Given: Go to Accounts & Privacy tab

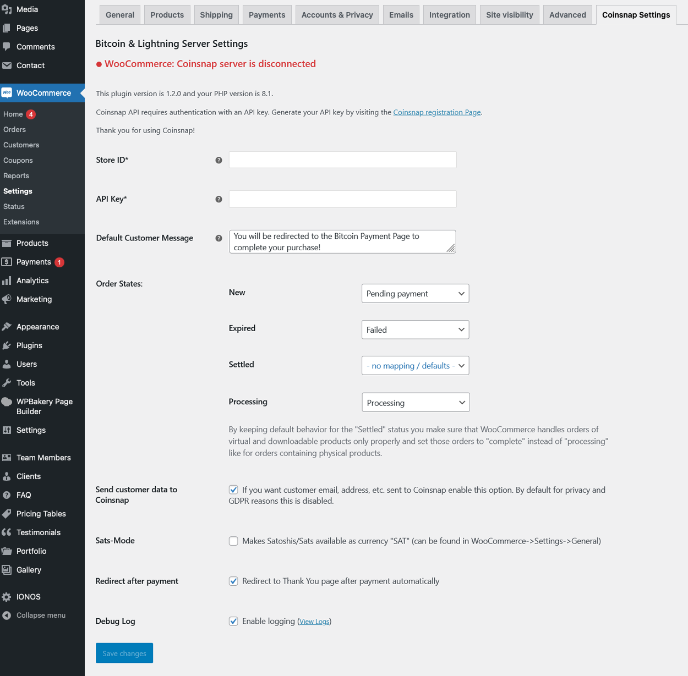Looking at the screenshot, I should click(x=337, y=15).
